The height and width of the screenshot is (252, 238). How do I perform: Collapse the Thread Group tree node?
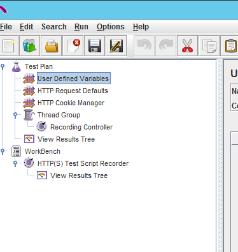(15, 115)
